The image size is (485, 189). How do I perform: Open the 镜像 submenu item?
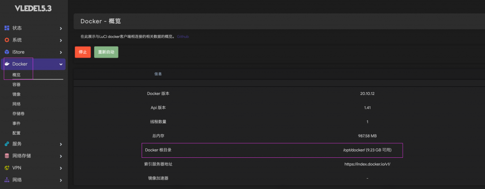point(17,94)
